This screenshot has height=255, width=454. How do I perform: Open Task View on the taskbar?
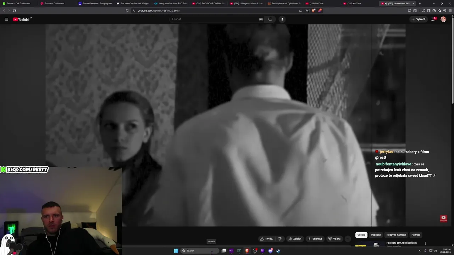[224, 251]
